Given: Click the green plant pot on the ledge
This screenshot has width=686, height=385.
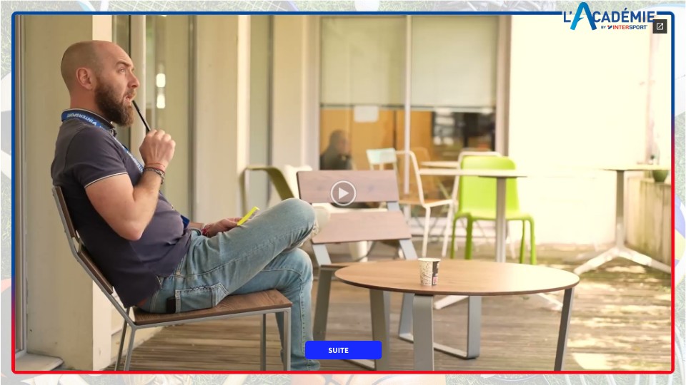Looking at the screenshot, I should coord(660,175).
